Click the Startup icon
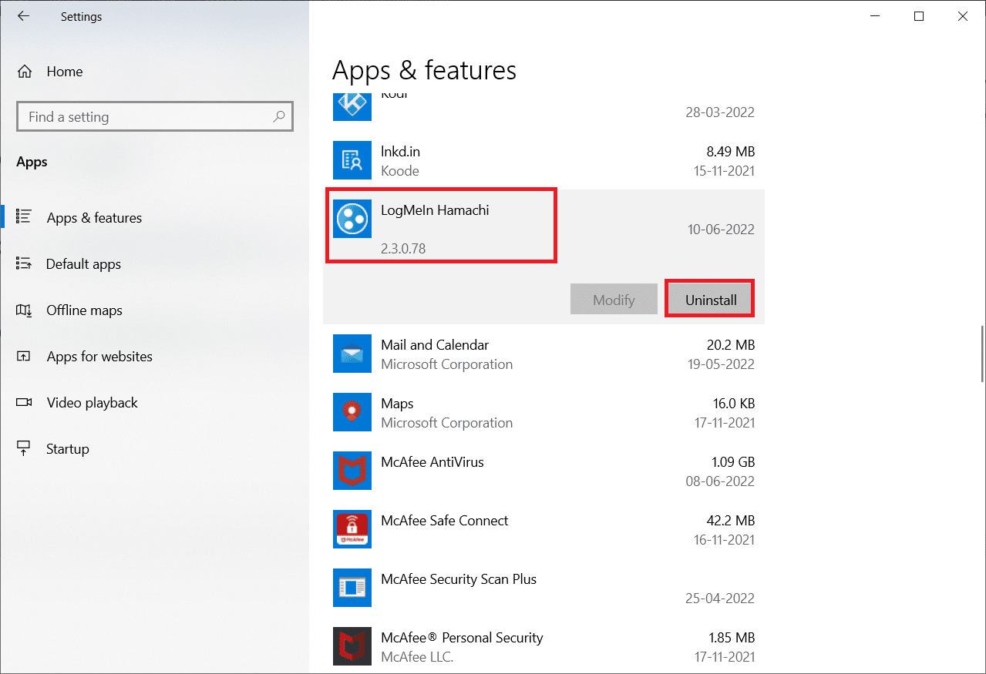 coord(24,449)
